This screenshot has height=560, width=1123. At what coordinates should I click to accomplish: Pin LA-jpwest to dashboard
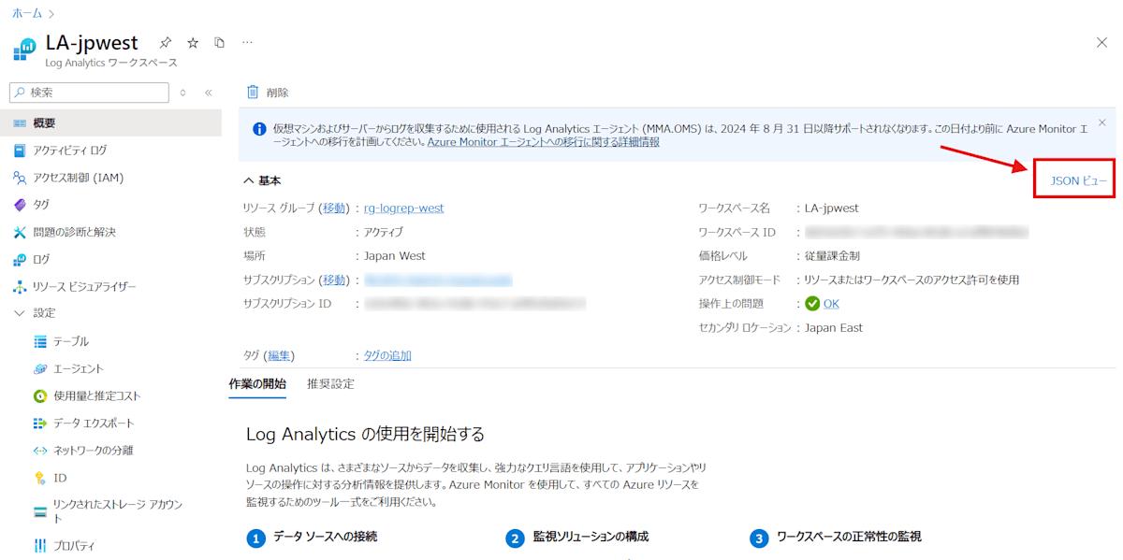166,43
